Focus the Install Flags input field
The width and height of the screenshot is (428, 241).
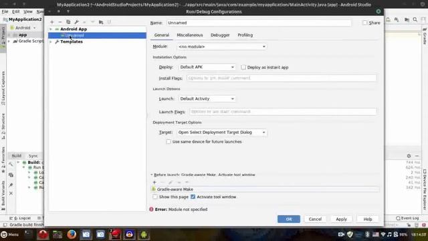point(282,78)
